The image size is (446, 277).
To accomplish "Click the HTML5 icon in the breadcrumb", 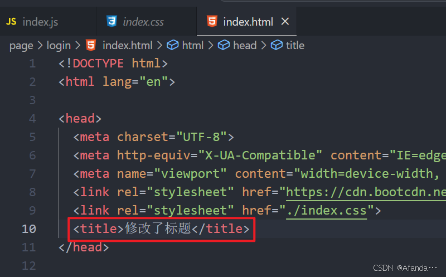I will click(x=91, y=45).
